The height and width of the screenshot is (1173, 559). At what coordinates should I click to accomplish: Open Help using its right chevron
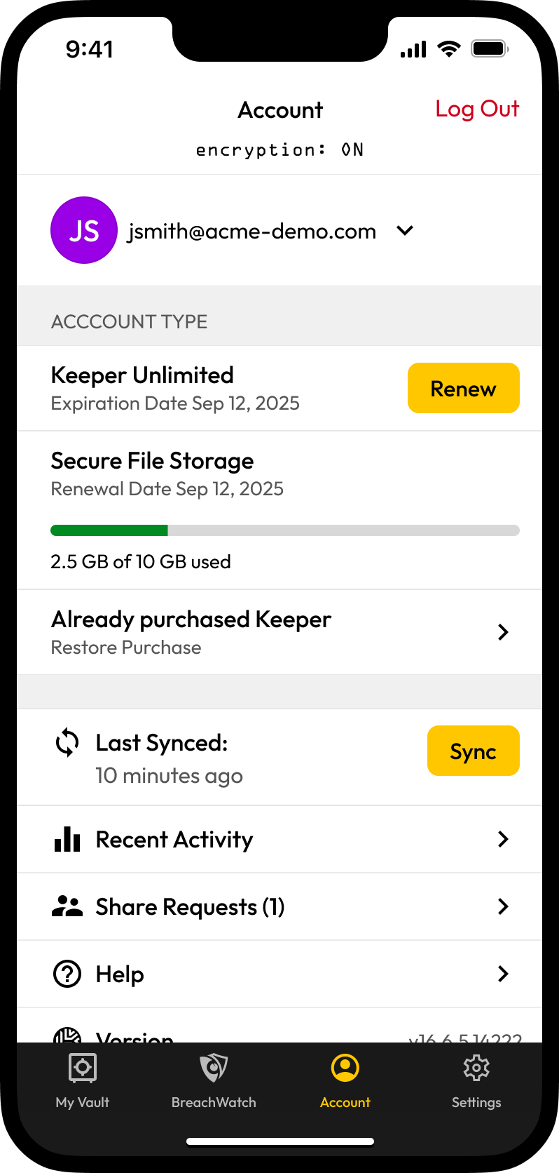[503, 974]
